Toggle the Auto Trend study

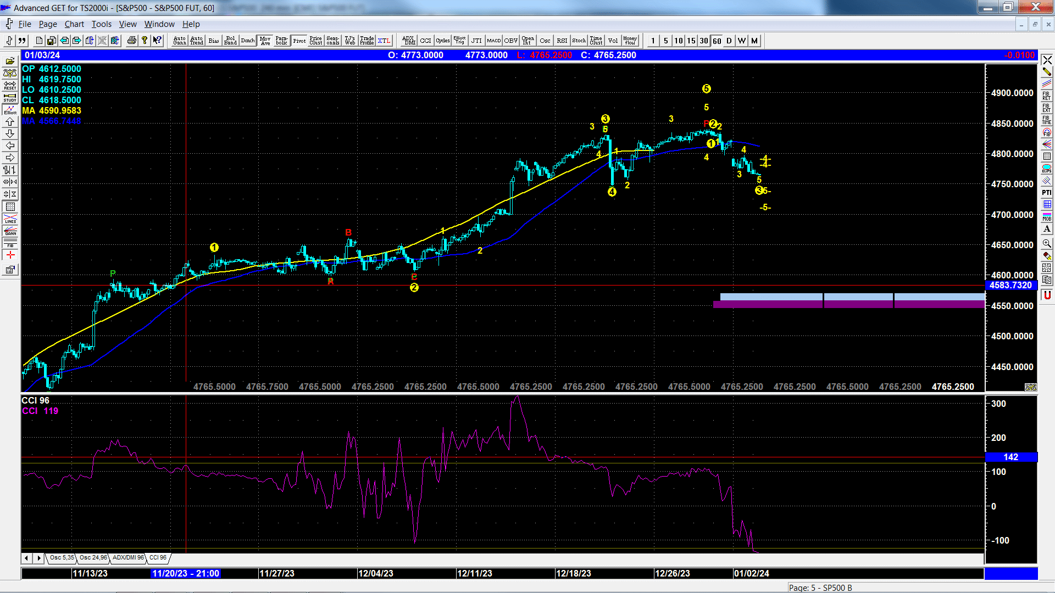[197, 41]
